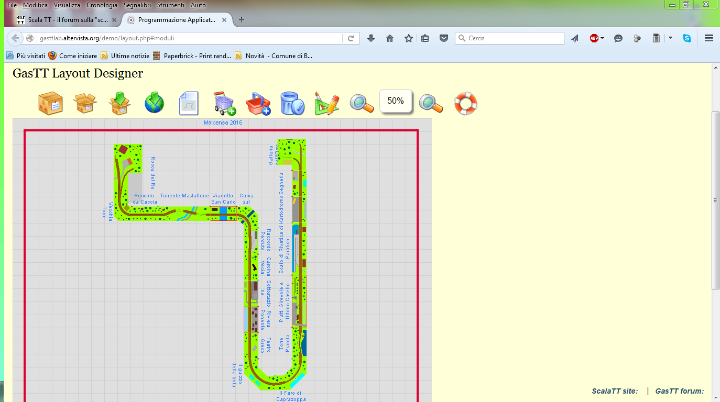Viewport: 720px width, 402px height.
Task: Expand the Adblock Plus dropdown arrow
Action: point(603,38)
